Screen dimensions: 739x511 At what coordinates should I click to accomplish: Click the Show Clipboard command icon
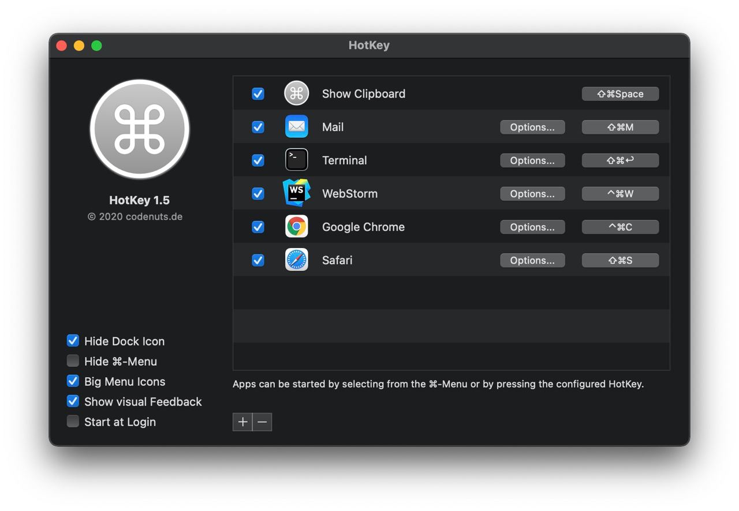coord(297,93)
